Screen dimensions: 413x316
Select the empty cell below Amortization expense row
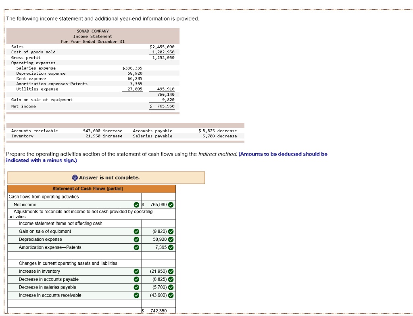tap(75, 255)
